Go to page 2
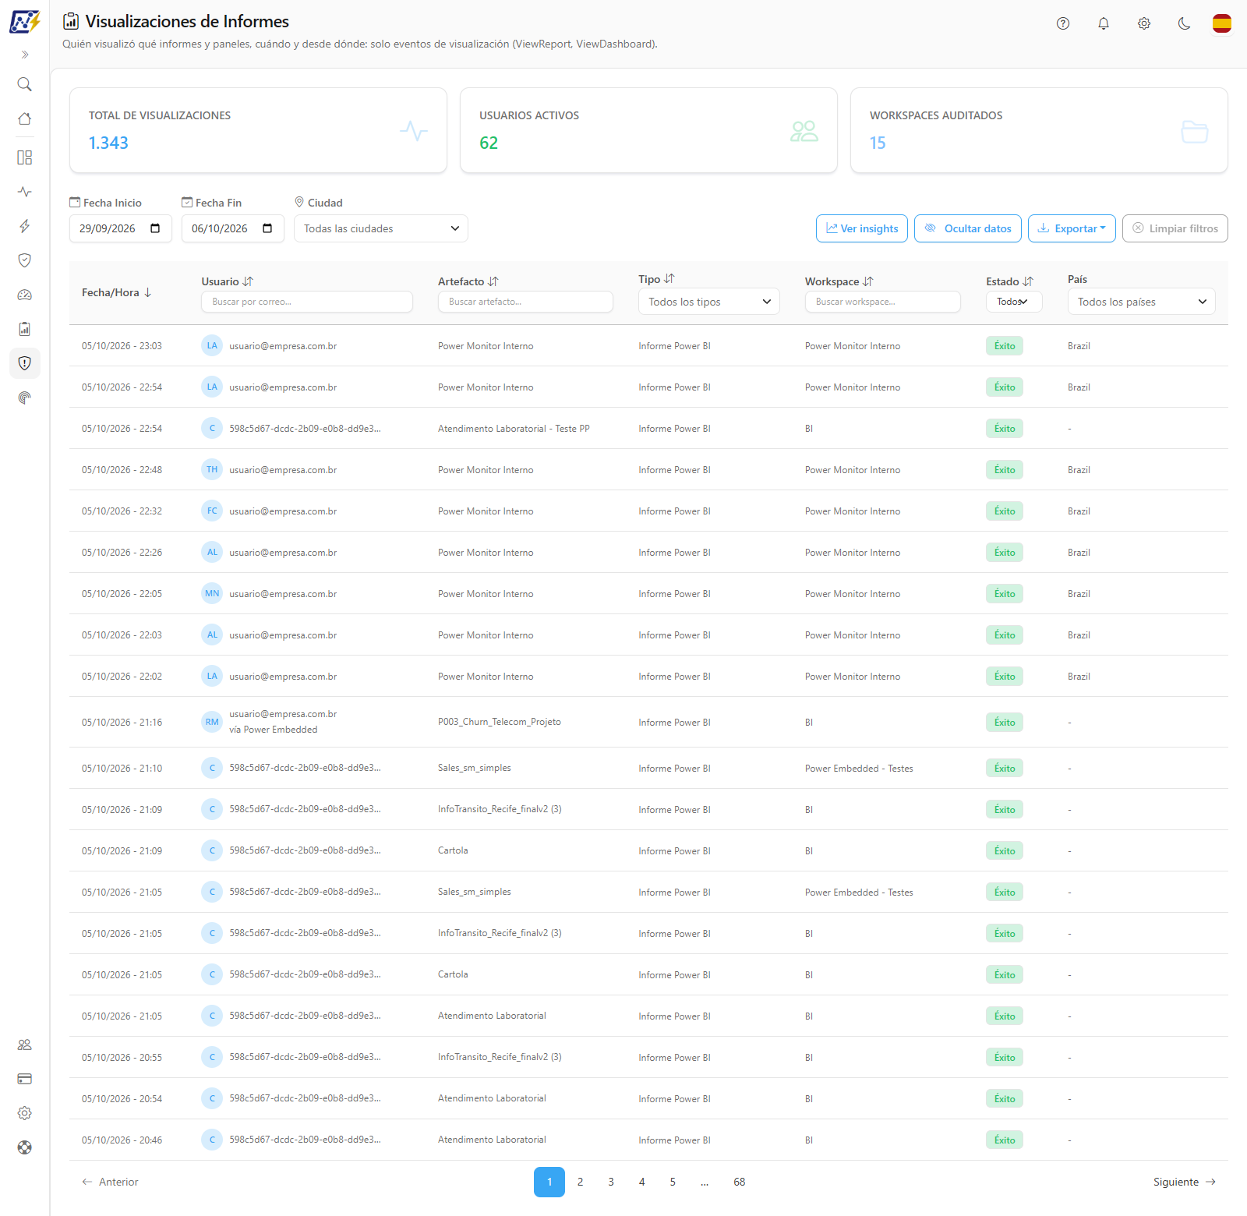This screenshot has width=1247, height=1216. tap(580, 1182)
